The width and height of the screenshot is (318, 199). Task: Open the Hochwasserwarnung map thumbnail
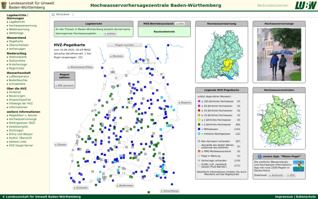coord(222,55)
